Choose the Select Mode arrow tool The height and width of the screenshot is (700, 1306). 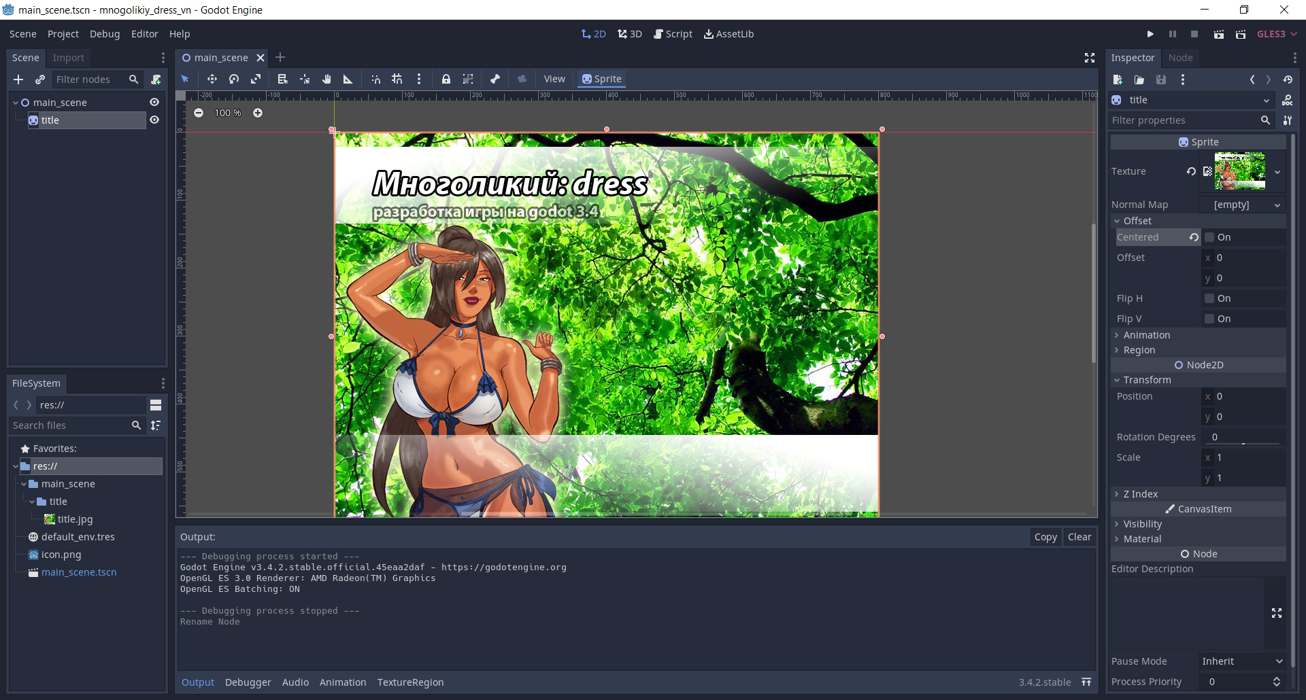(x=185, y=79)
